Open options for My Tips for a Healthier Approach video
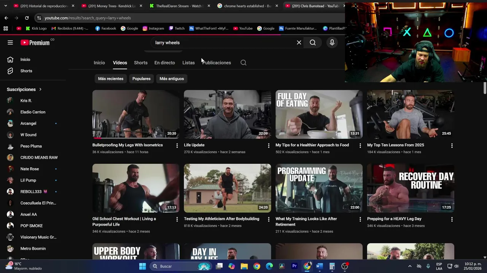This screenshot has width=487, height=273. coord(360,146)
